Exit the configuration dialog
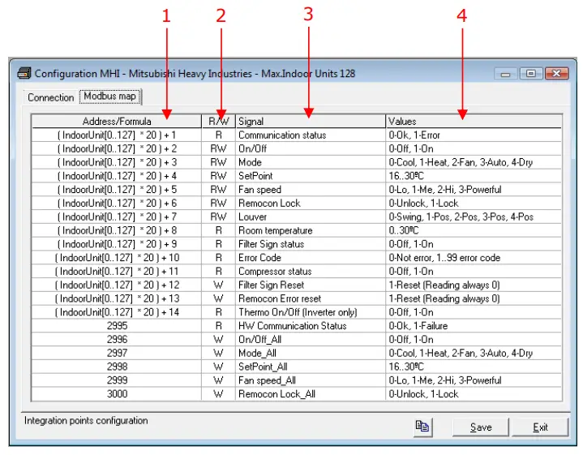 point(540,427)
